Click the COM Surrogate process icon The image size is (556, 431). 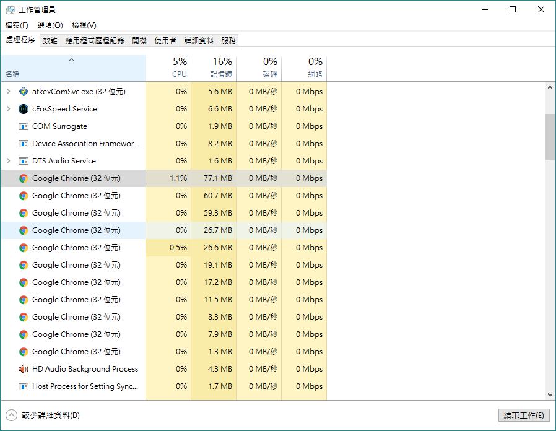[x=24, y=126]
